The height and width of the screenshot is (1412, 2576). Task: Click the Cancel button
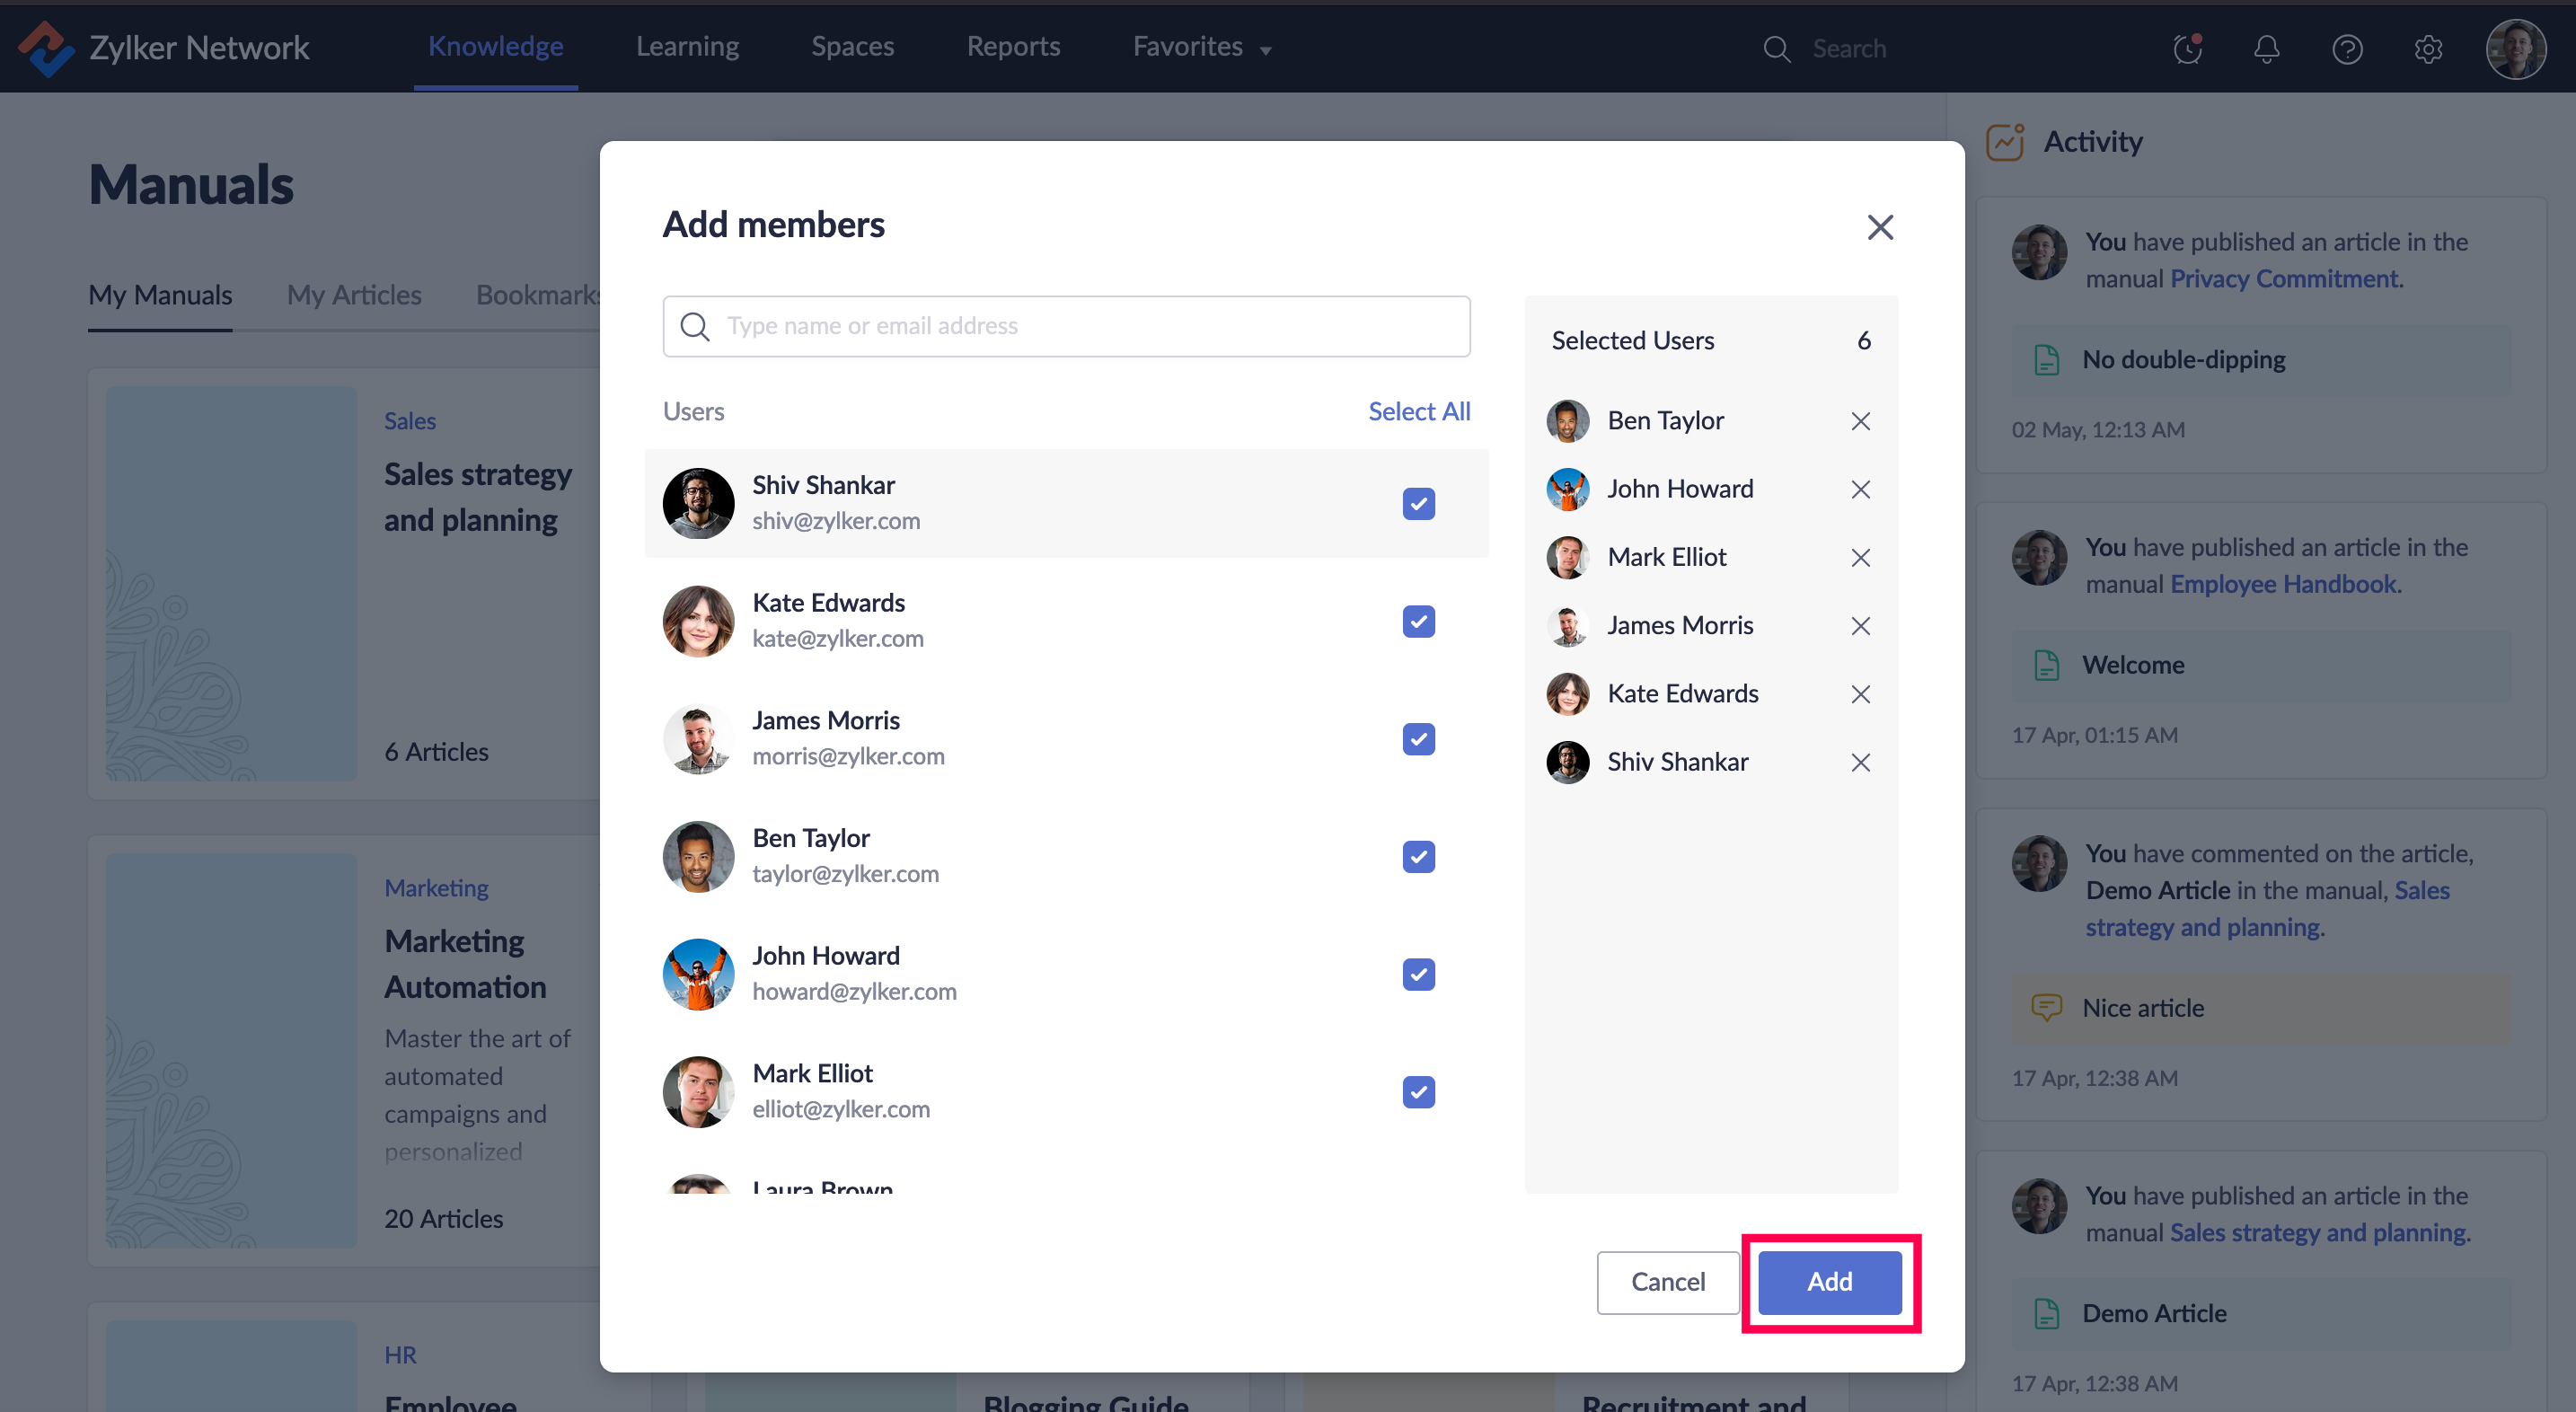(1668, 1282)
